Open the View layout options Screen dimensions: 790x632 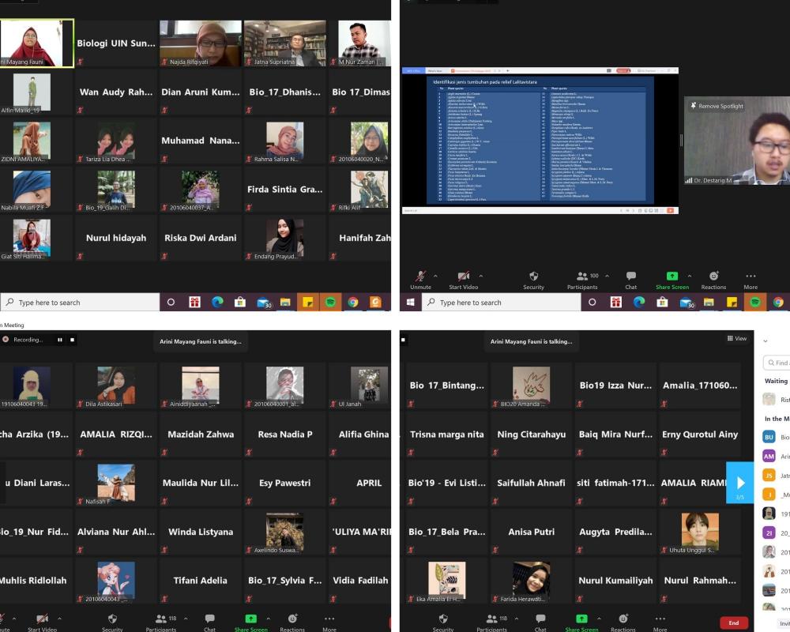pyautogui.click(x=736, y=338)
